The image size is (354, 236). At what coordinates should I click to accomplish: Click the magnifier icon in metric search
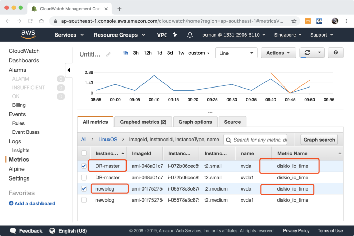pos(229,140)
